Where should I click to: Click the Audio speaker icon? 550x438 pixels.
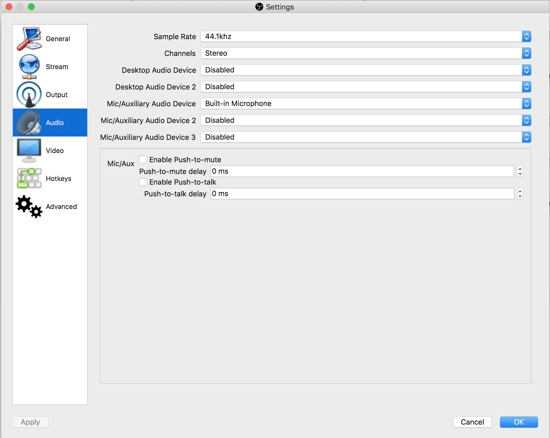[29, 123]
